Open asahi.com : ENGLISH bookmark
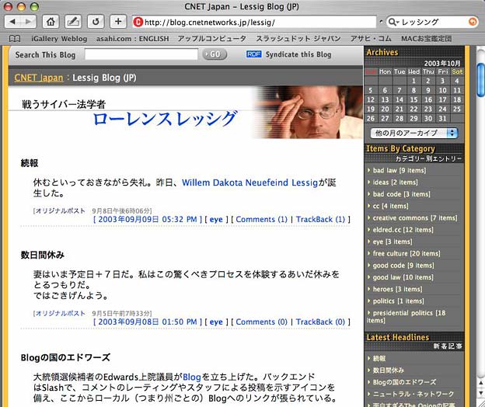This screenshot has width=485, height=407. [133, 39]
